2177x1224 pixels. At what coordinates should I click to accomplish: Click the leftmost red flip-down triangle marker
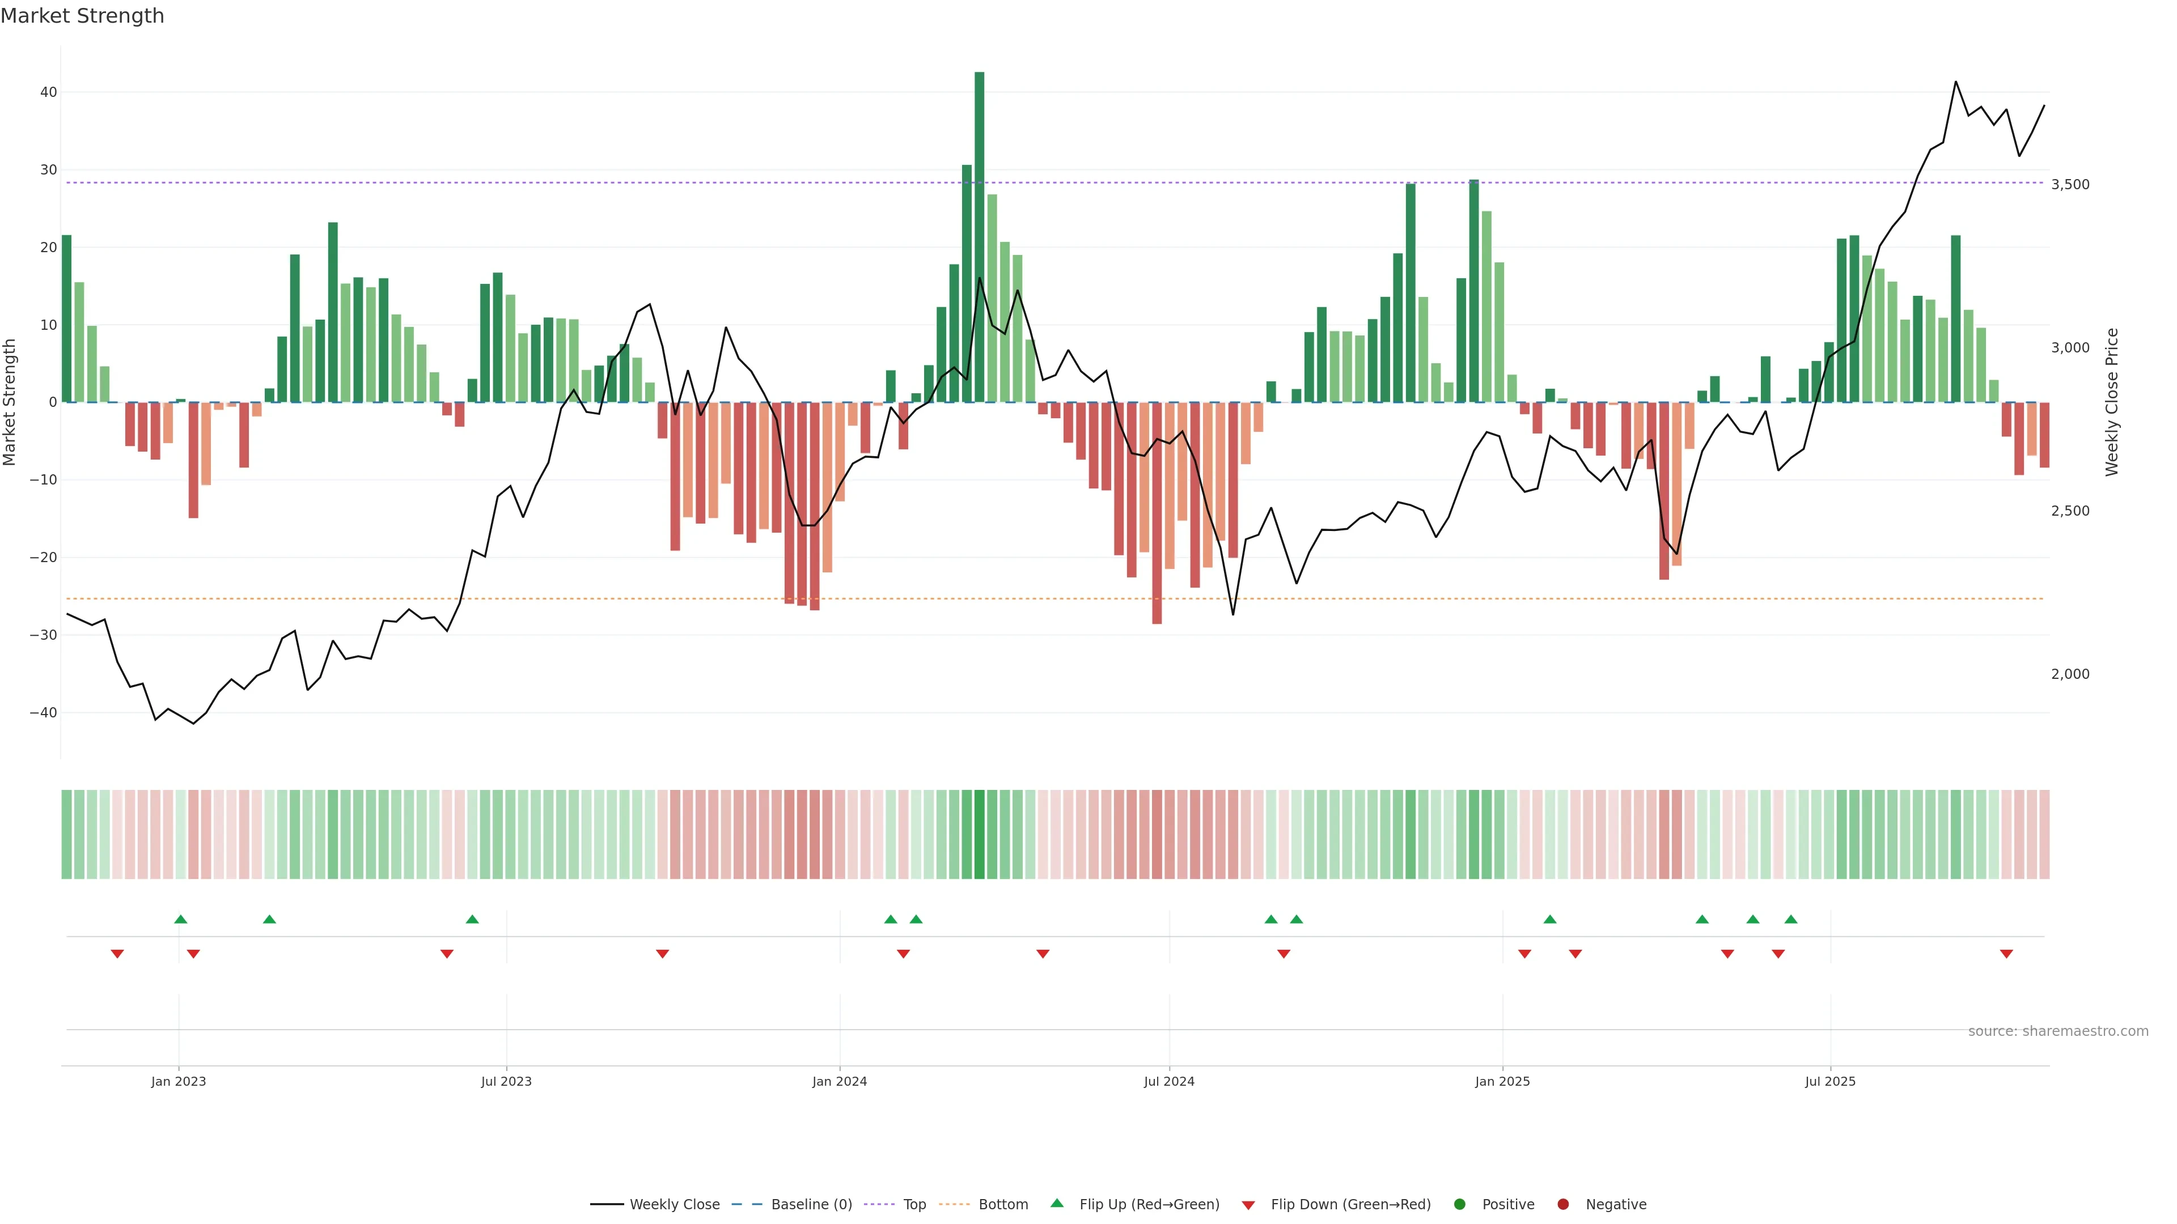pos(117,954)
